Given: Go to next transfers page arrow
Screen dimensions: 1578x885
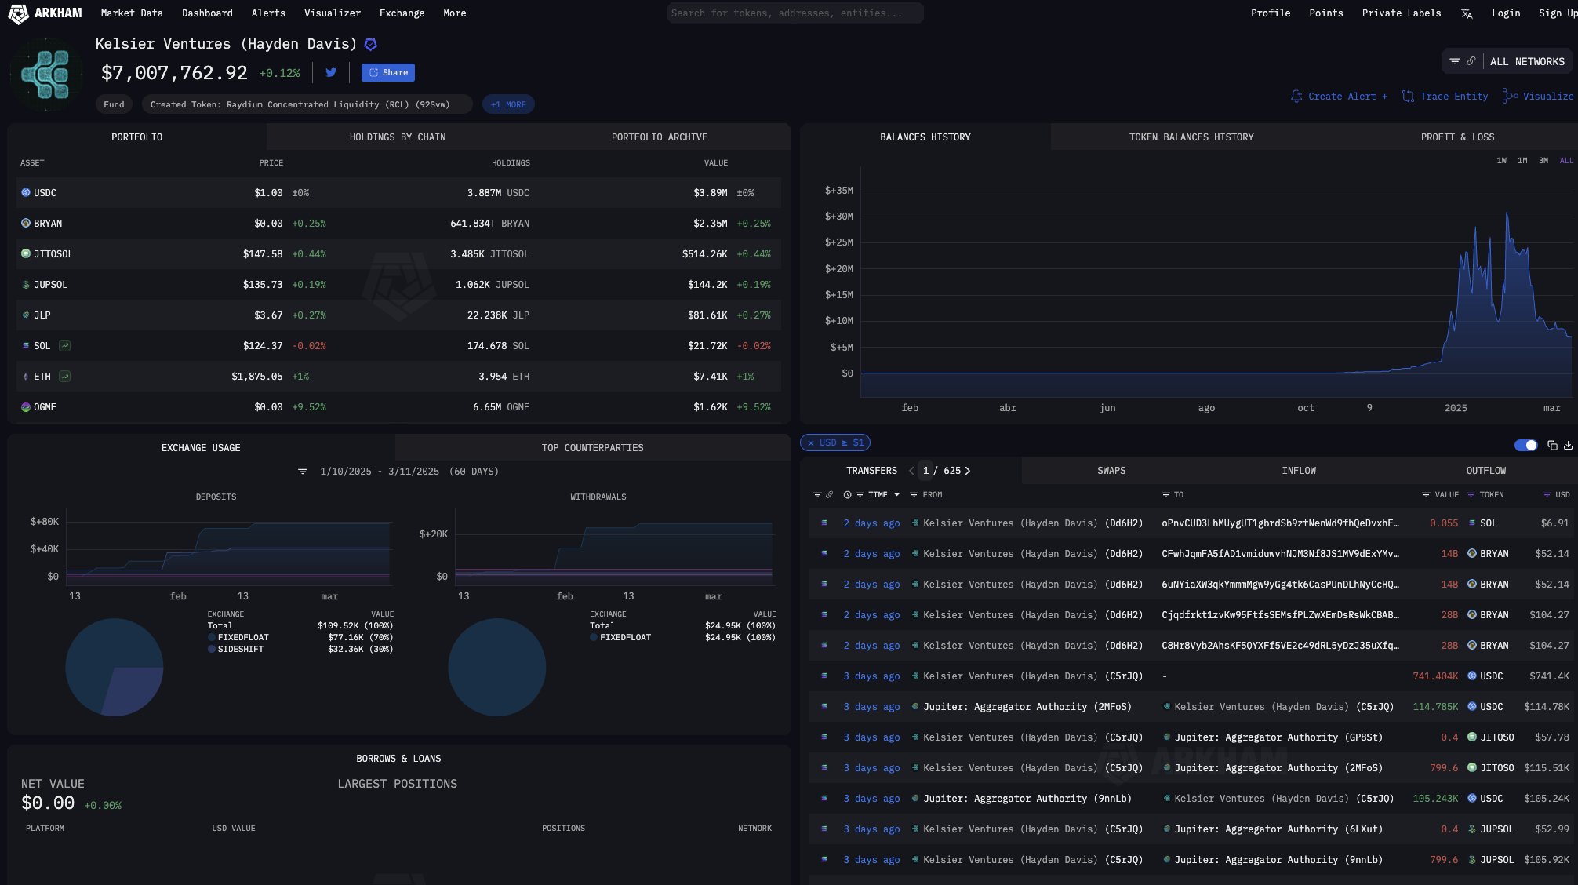Looking at the screenshot, I should [968, 471].
